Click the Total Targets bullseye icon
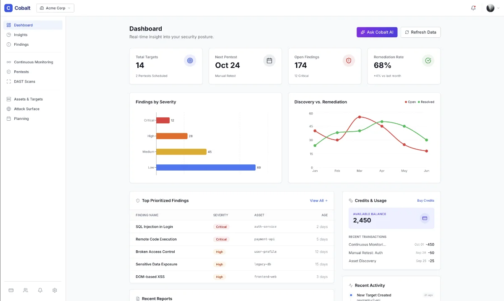The image size is (504, 301). pyautogui.click(x=190, y=61)
